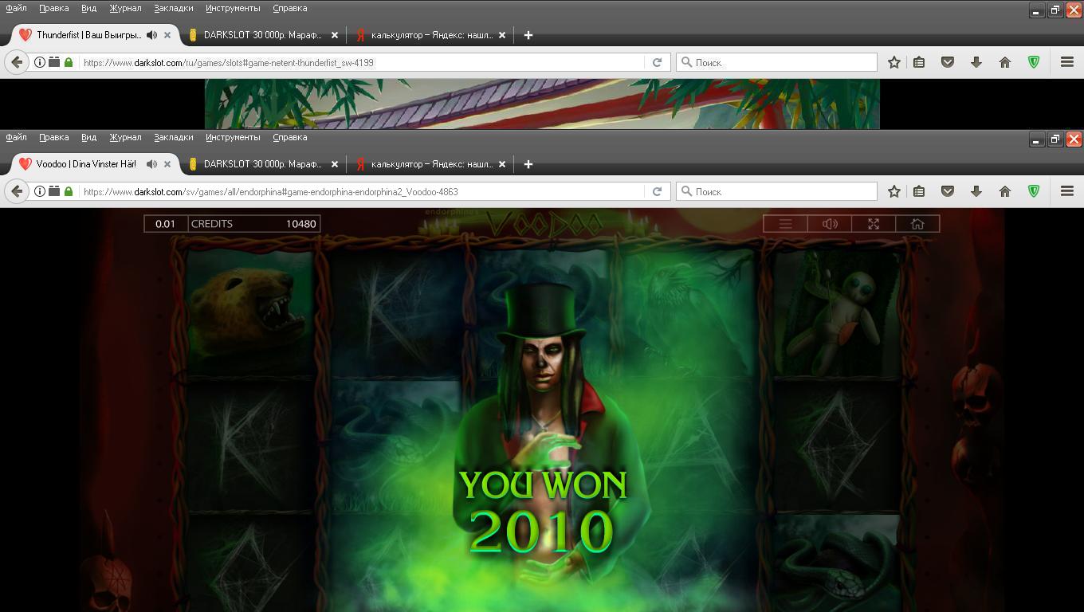Minimize the Voodoo browser window

[x=1036, y=139]
